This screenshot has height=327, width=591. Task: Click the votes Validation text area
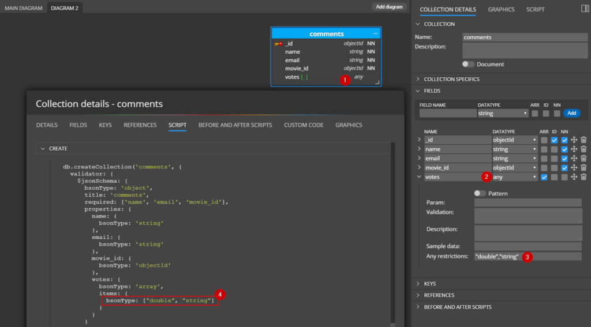click(528, 216)
